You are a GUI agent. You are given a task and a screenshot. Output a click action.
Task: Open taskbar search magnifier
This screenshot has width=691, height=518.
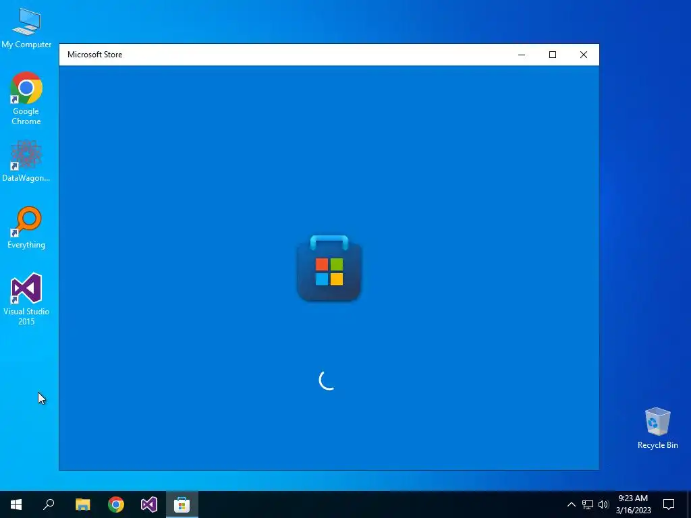pyautogui.click(x=49, y=505)
